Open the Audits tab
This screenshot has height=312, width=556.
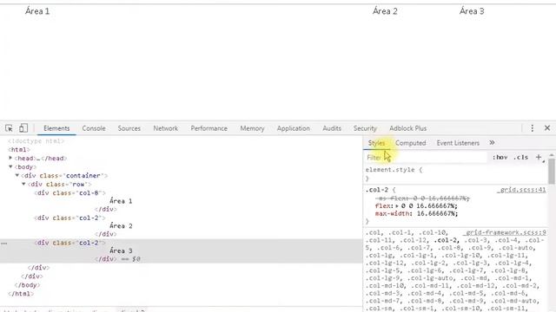[332, 128]
